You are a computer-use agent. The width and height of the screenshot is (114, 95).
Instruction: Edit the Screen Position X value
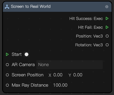(x=58, y=75)
